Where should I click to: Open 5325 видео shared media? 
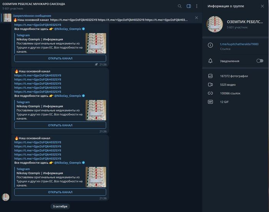(x=228, y=85)
